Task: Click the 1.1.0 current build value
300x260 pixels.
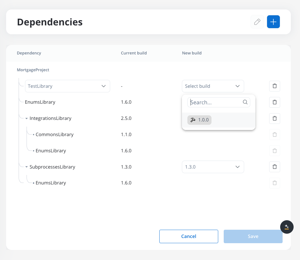Action: (x=126, y=135)
